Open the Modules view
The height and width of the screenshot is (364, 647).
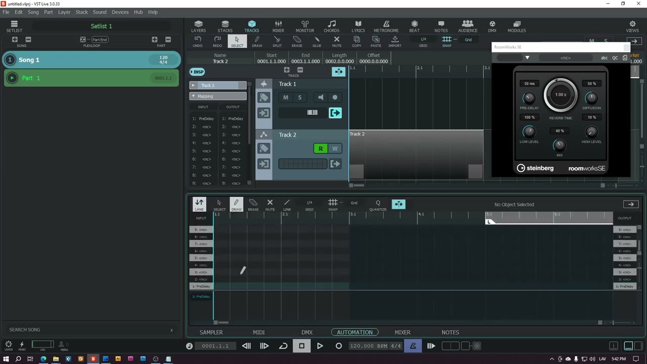pyautogui.click(x=517, y=26)
